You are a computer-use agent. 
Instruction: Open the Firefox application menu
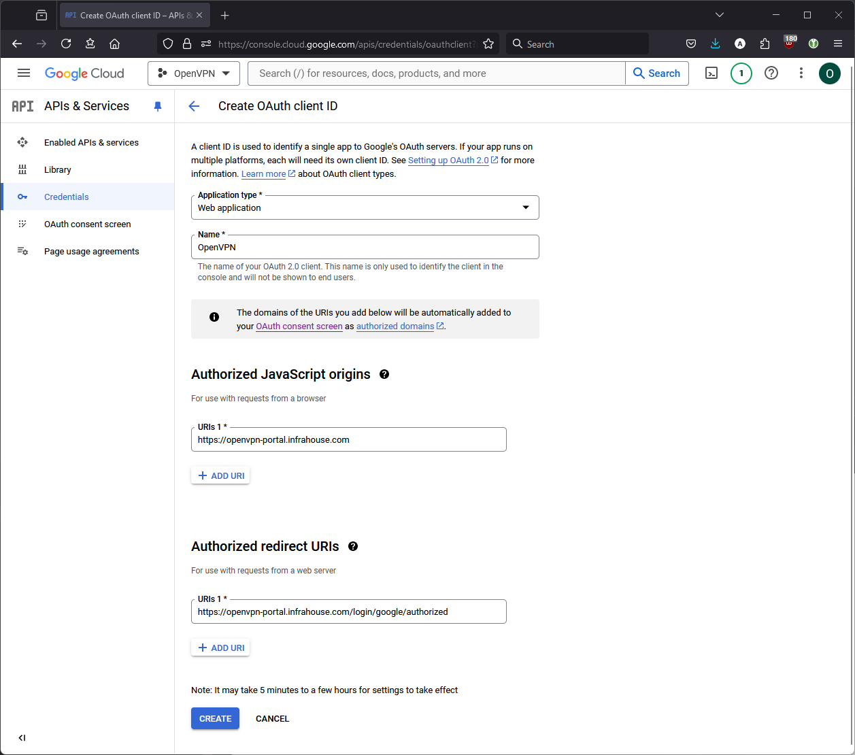(x=838, y=44)
